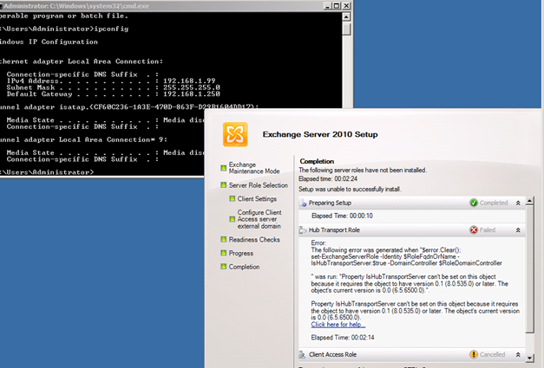544x368 pixels.
Task: Collapse the Hub Transport Role details
Action: pyautogui.click(x=518, y=230)
